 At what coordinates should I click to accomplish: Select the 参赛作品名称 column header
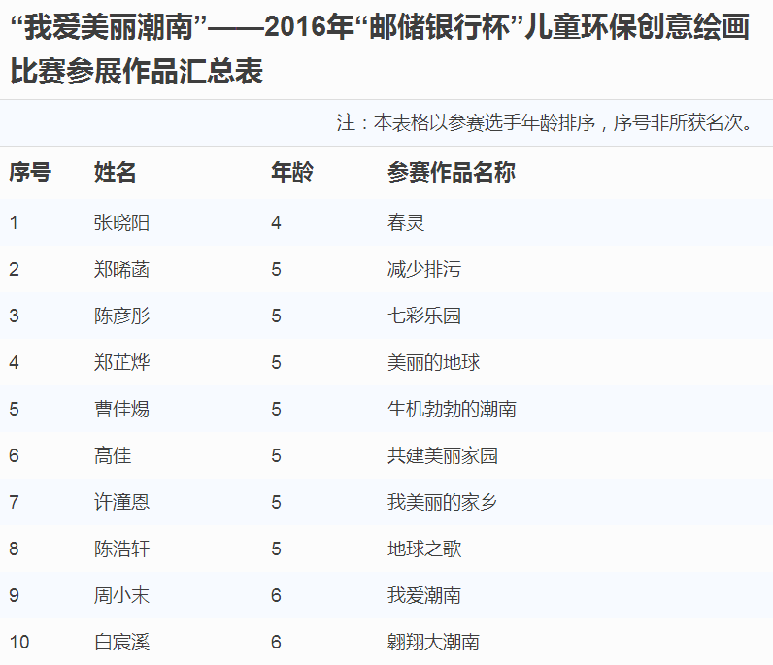click(x=451, y=173)
